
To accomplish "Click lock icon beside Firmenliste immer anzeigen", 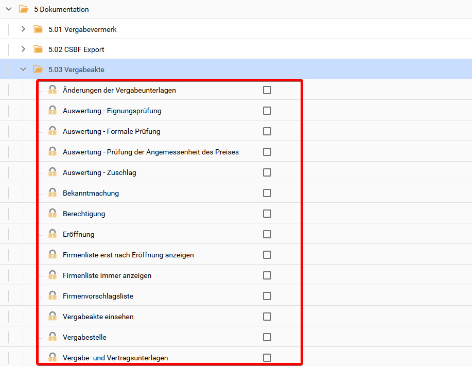I will (53, 274).
